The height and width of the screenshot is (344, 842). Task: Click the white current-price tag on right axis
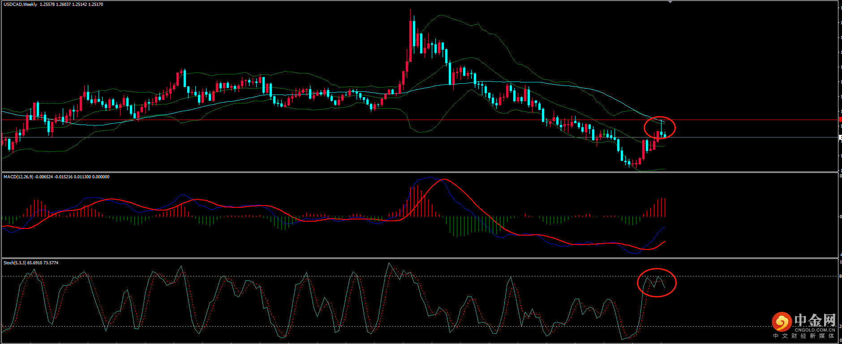point(840,137)
